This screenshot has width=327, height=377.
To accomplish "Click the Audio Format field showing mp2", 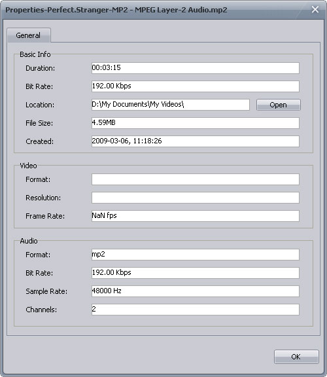I will pyautogui.click(x=196, y=255).
